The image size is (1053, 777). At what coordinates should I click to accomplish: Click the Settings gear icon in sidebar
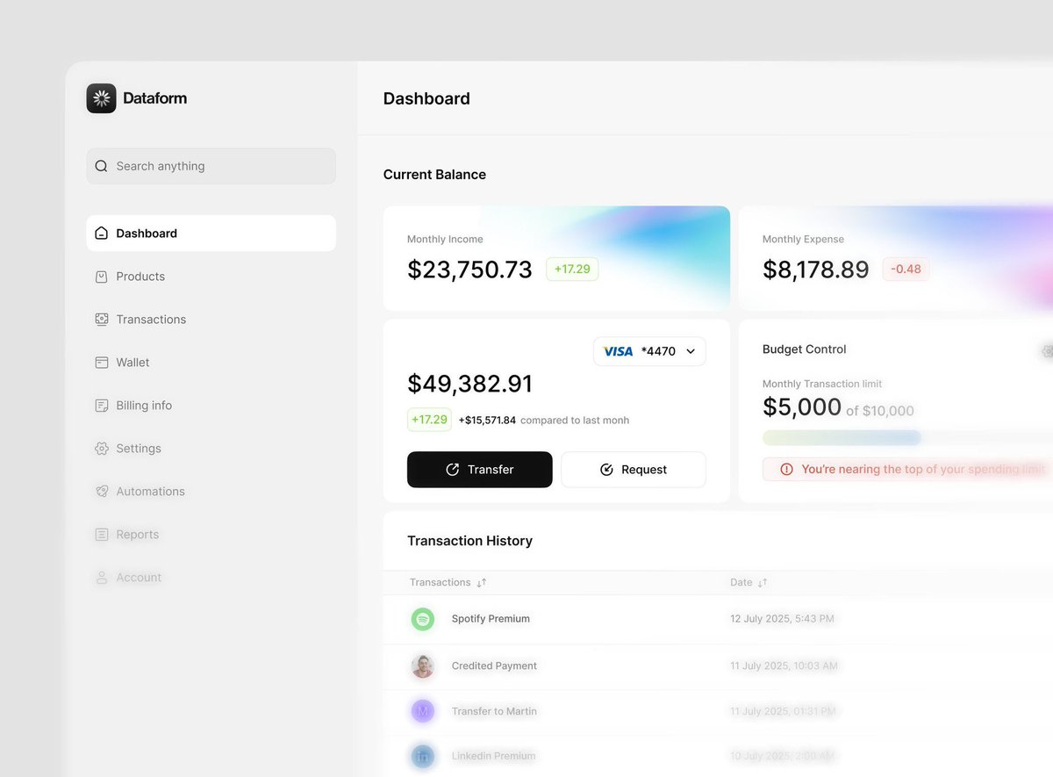tap(101, 449)
